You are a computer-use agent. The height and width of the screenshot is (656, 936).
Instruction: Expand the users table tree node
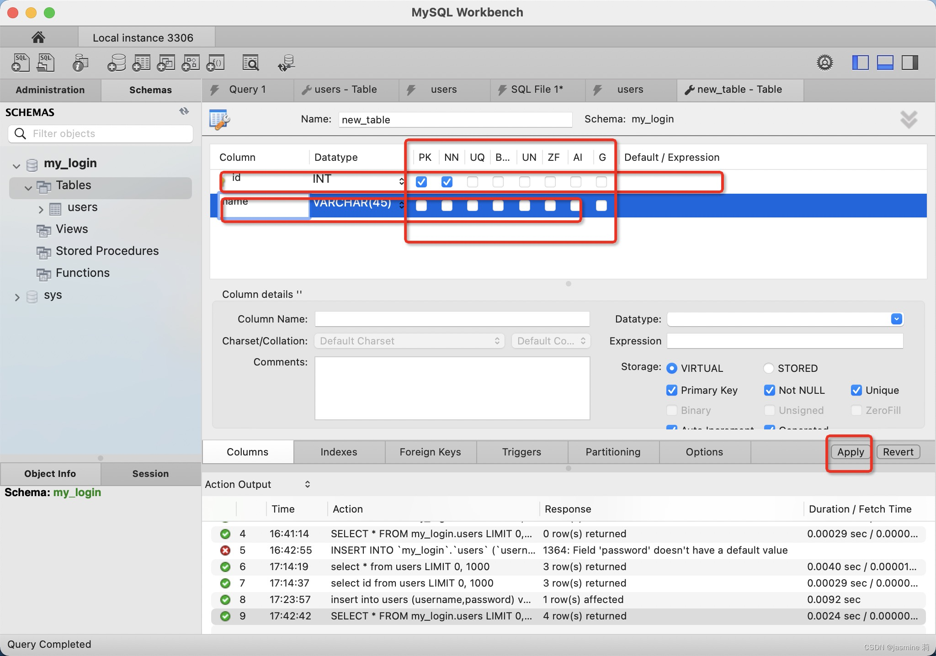[x=41, y=209]
